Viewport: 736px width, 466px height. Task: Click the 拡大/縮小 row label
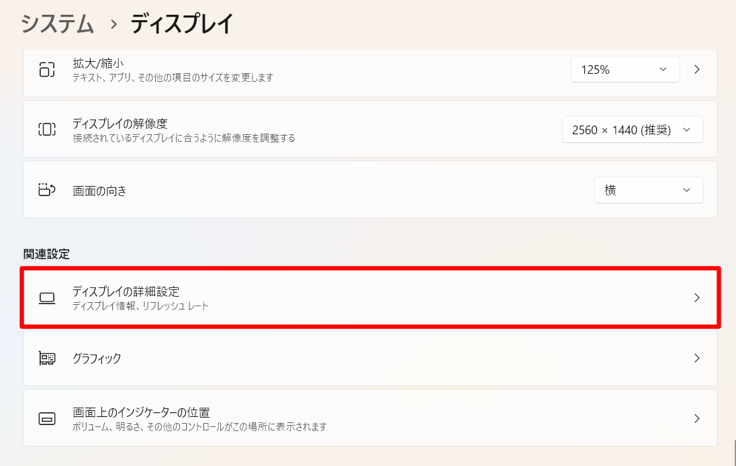98,64
